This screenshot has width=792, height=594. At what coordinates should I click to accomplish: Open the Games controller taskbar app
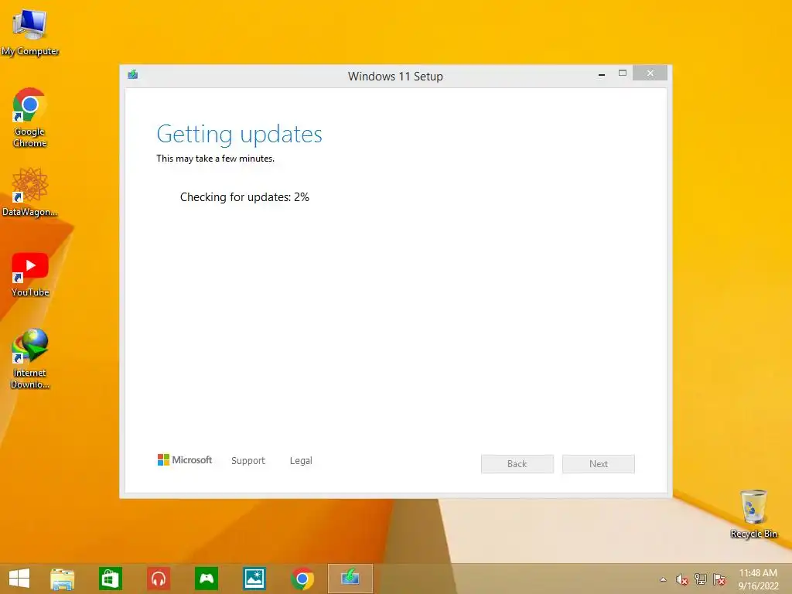click(207, 579)
